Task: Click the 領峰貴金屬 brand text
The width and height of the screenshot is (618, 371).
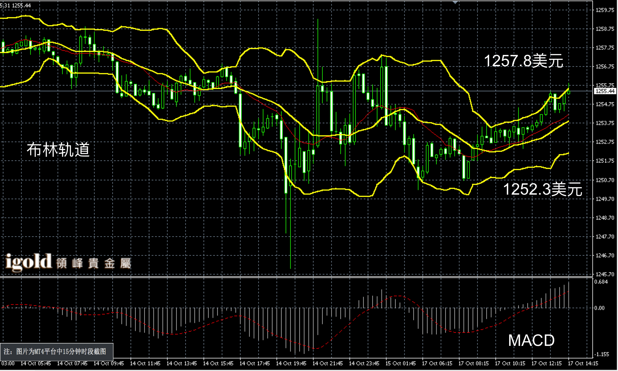Action: click(93, 263)
